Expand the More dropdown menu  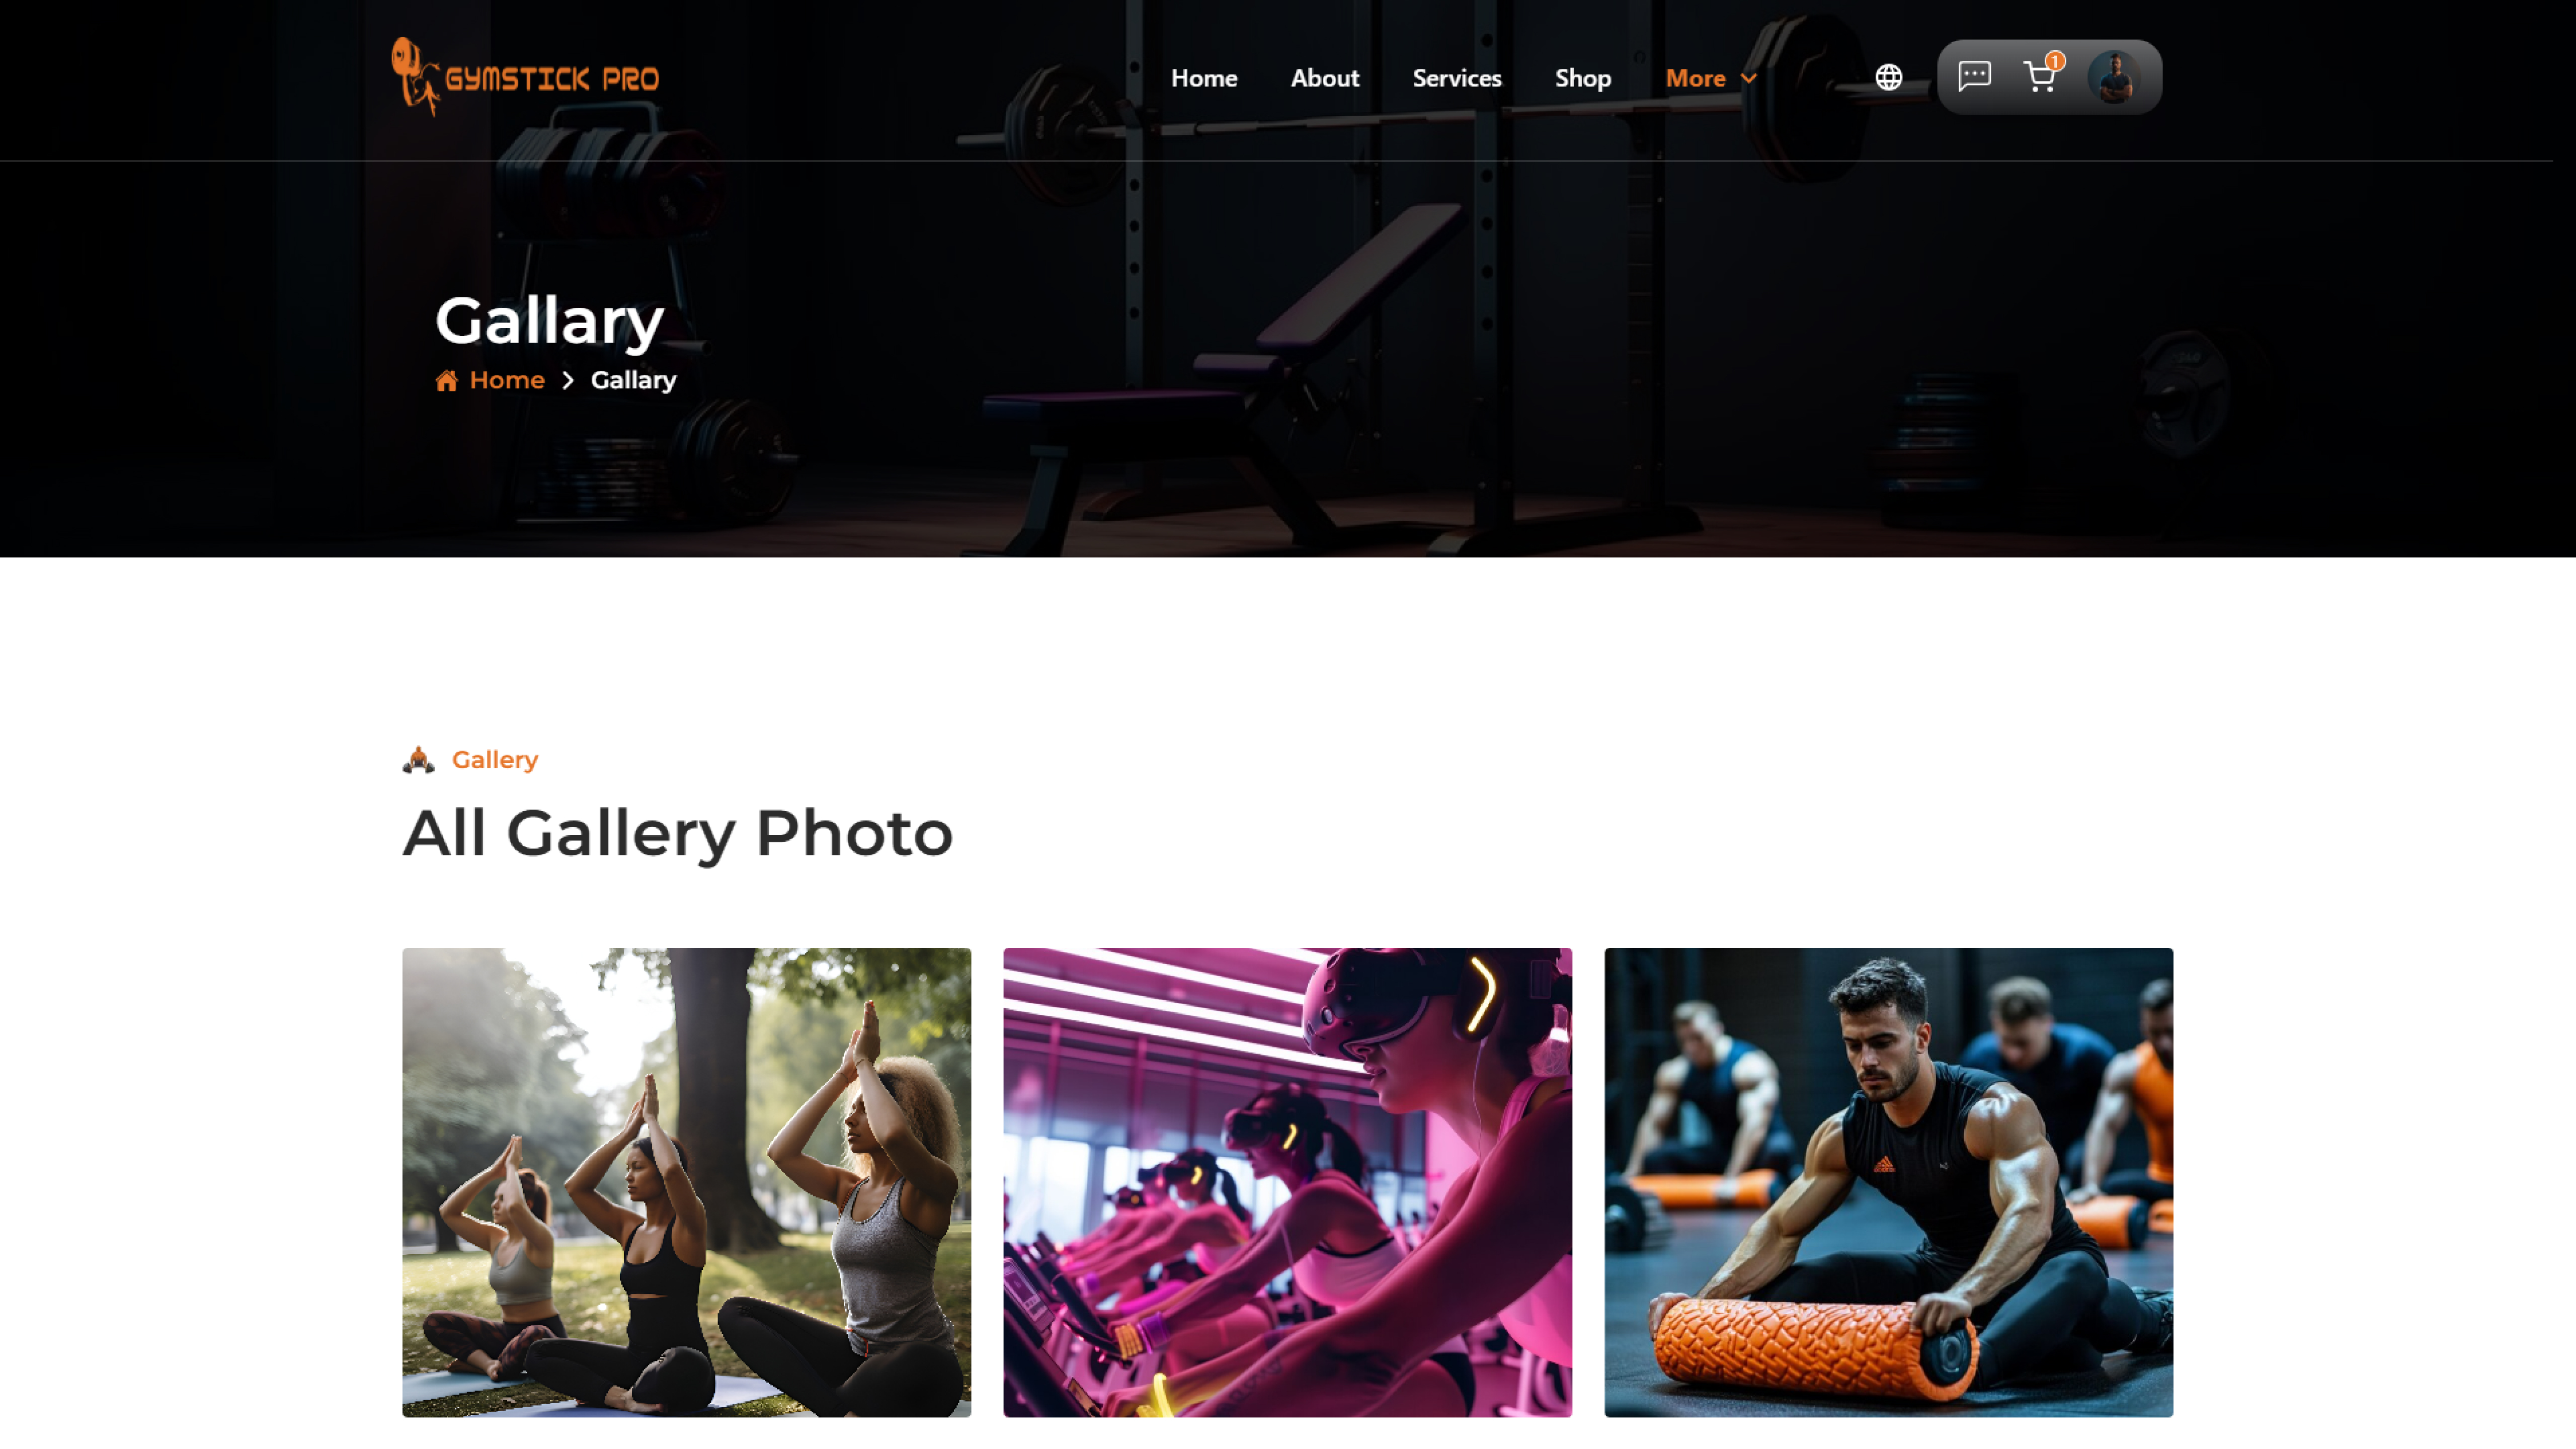click(x=1711, y=78)
